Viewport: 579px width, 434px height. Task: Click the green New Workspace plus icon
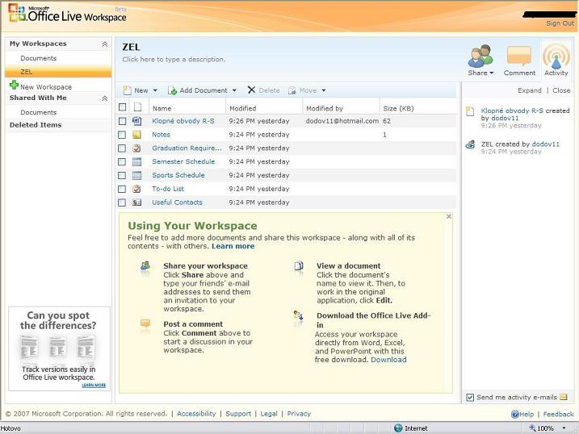tap(14, 86)
